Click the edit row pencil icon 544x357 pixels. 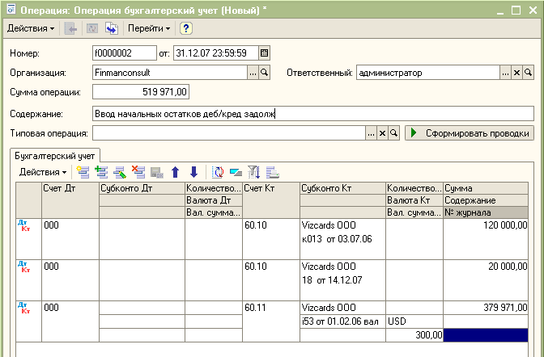point(120,172)
